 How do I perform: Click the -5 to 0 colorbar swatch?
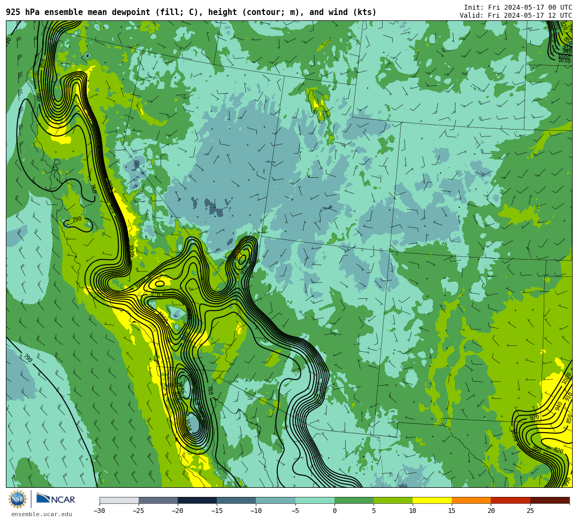(x=315, y=500)
